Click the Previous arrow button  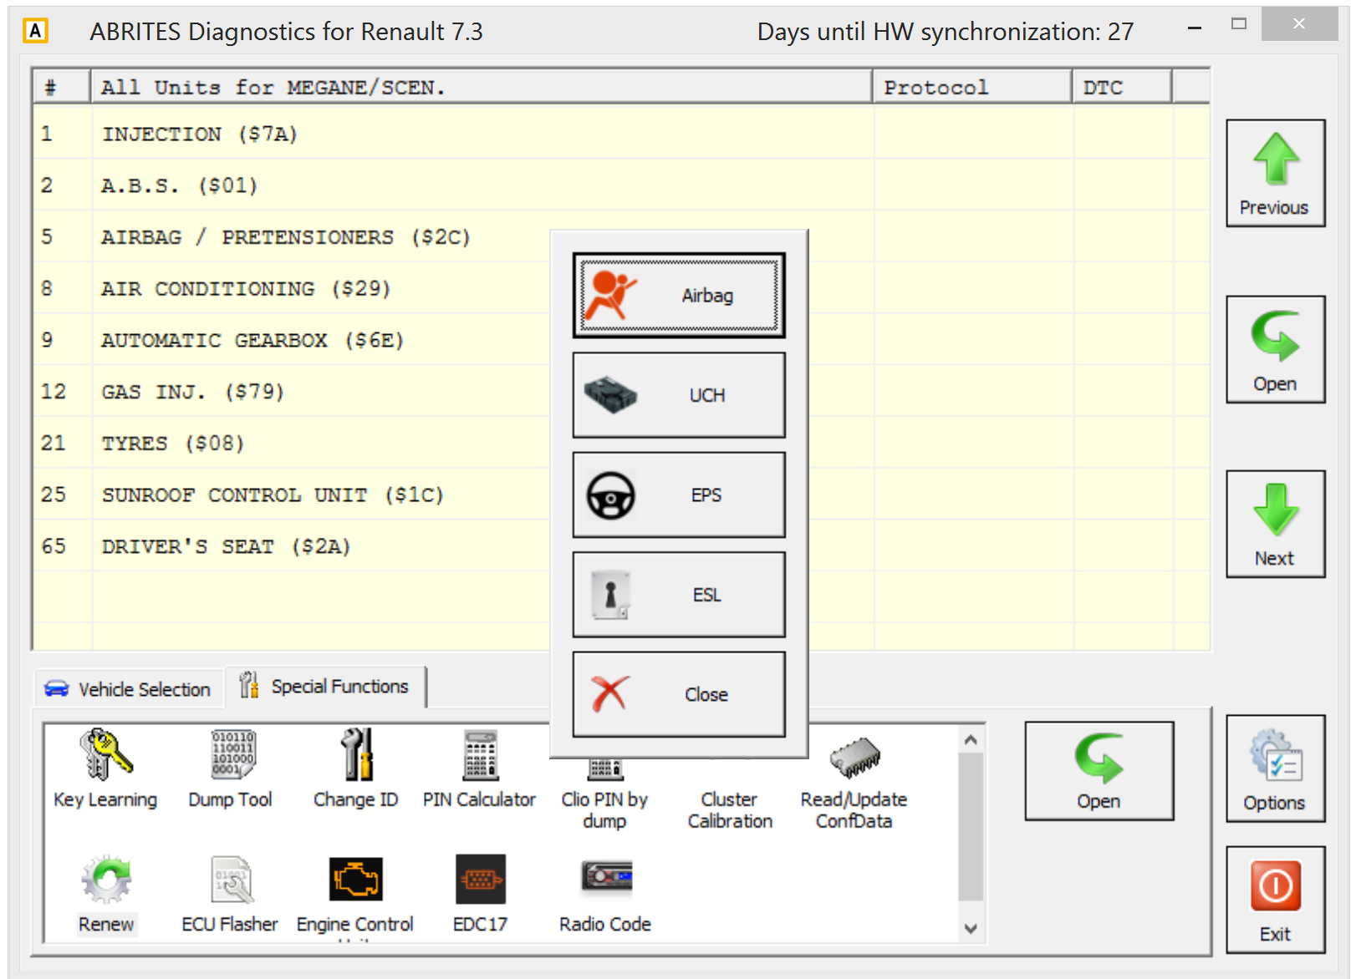pos(1275,174)
